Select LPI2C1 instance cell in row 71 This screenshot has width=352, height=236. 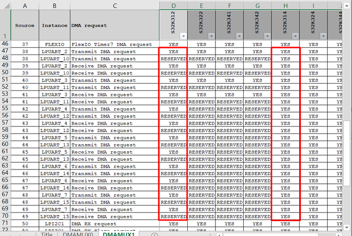[x=55, y=224]
